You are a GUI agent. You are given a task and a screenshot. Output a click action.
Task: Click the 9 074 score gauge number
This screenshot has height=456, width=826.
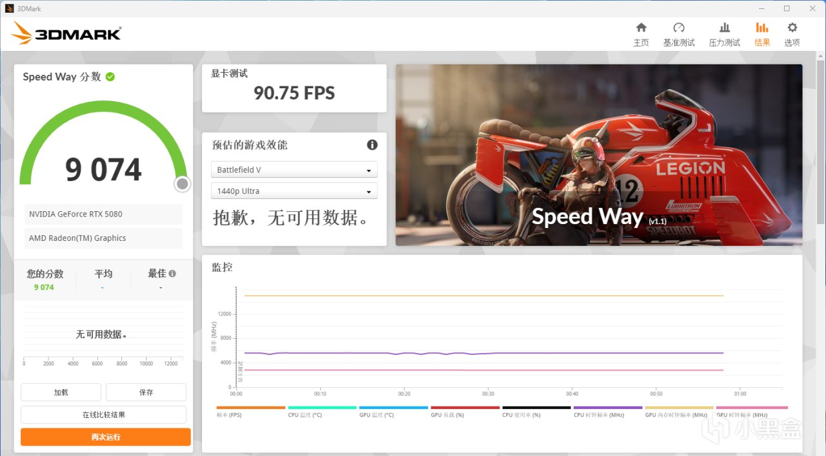pos(103,169)
